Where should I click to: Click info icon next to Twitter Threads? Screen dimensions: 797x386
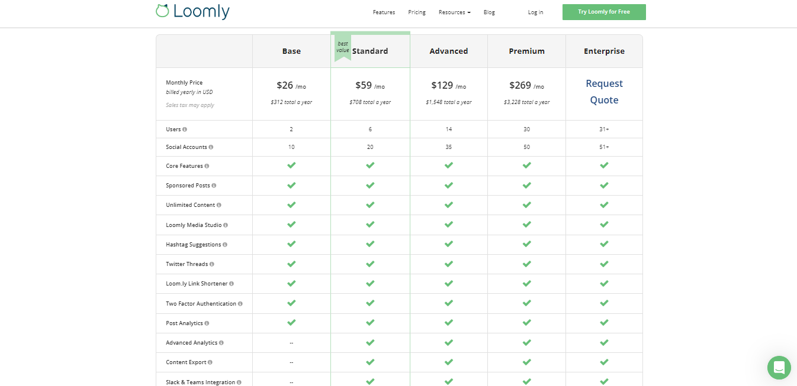[212, 264]
